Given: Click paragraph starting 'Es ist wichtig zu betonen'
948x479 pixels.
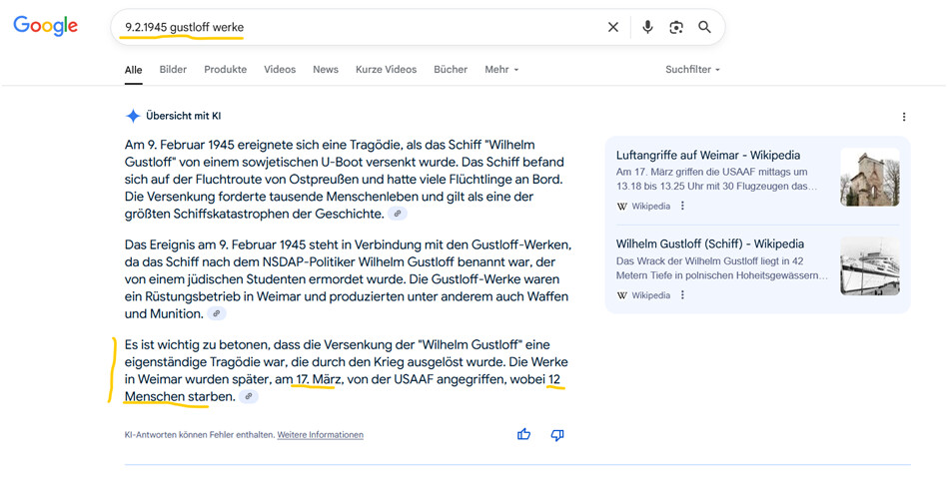Looking at the screenshot, I should coord(346,371).
